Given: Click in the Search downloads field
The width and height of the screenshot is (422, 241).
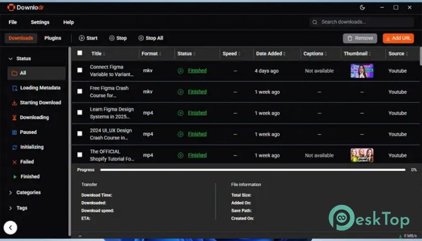Looking at the screenshot, I should (x=362, y=22).
